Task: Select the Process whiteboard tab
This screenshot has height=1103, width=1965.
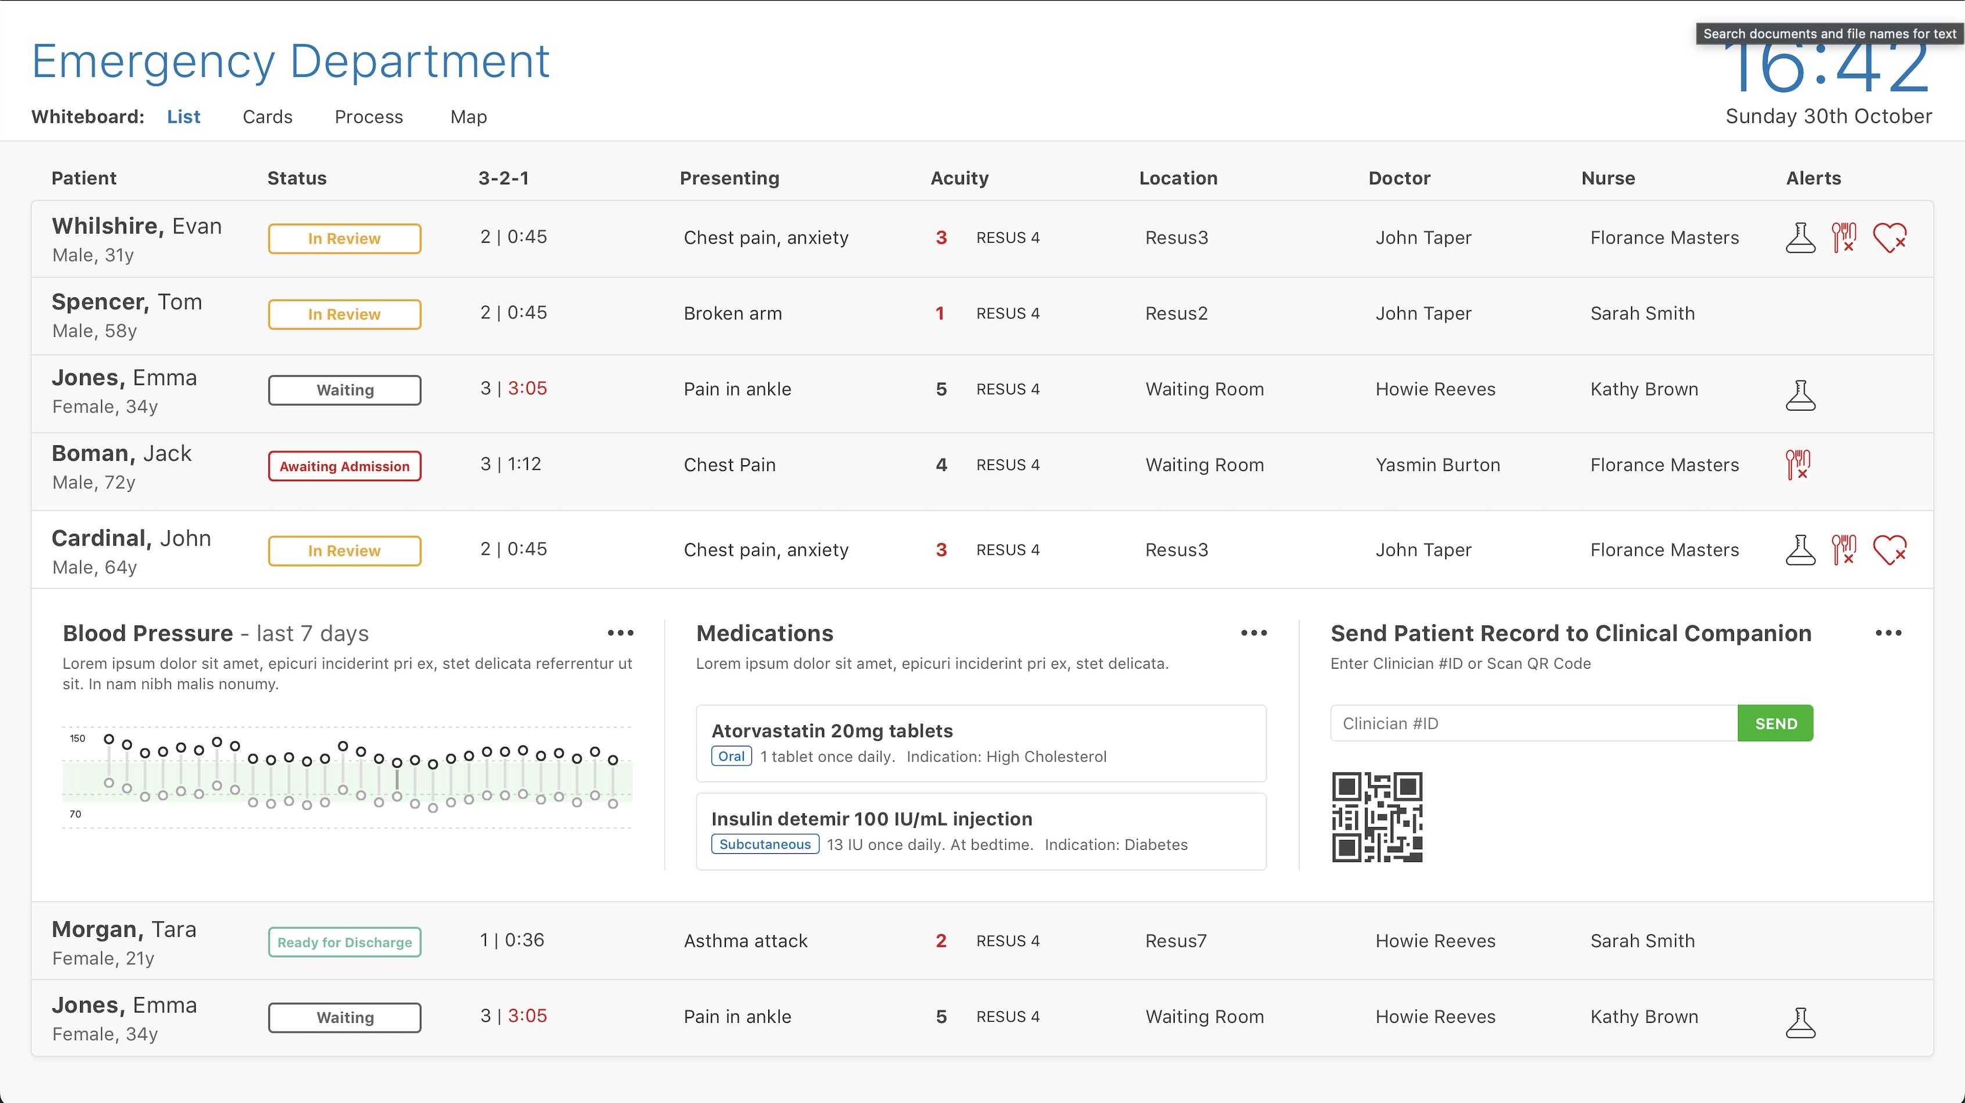Action: coord(368,117)
